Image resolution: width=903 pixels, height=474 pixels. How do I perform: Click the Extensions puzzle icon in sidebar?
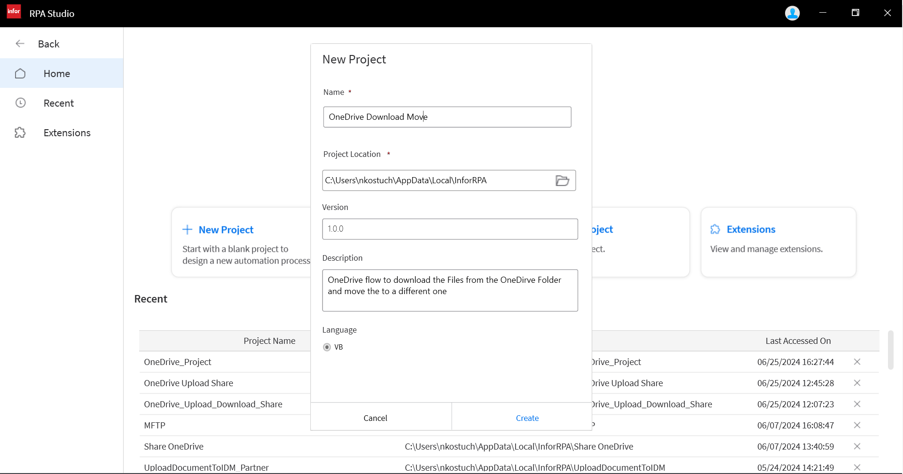pyautogui.click(x=20, y=132)
